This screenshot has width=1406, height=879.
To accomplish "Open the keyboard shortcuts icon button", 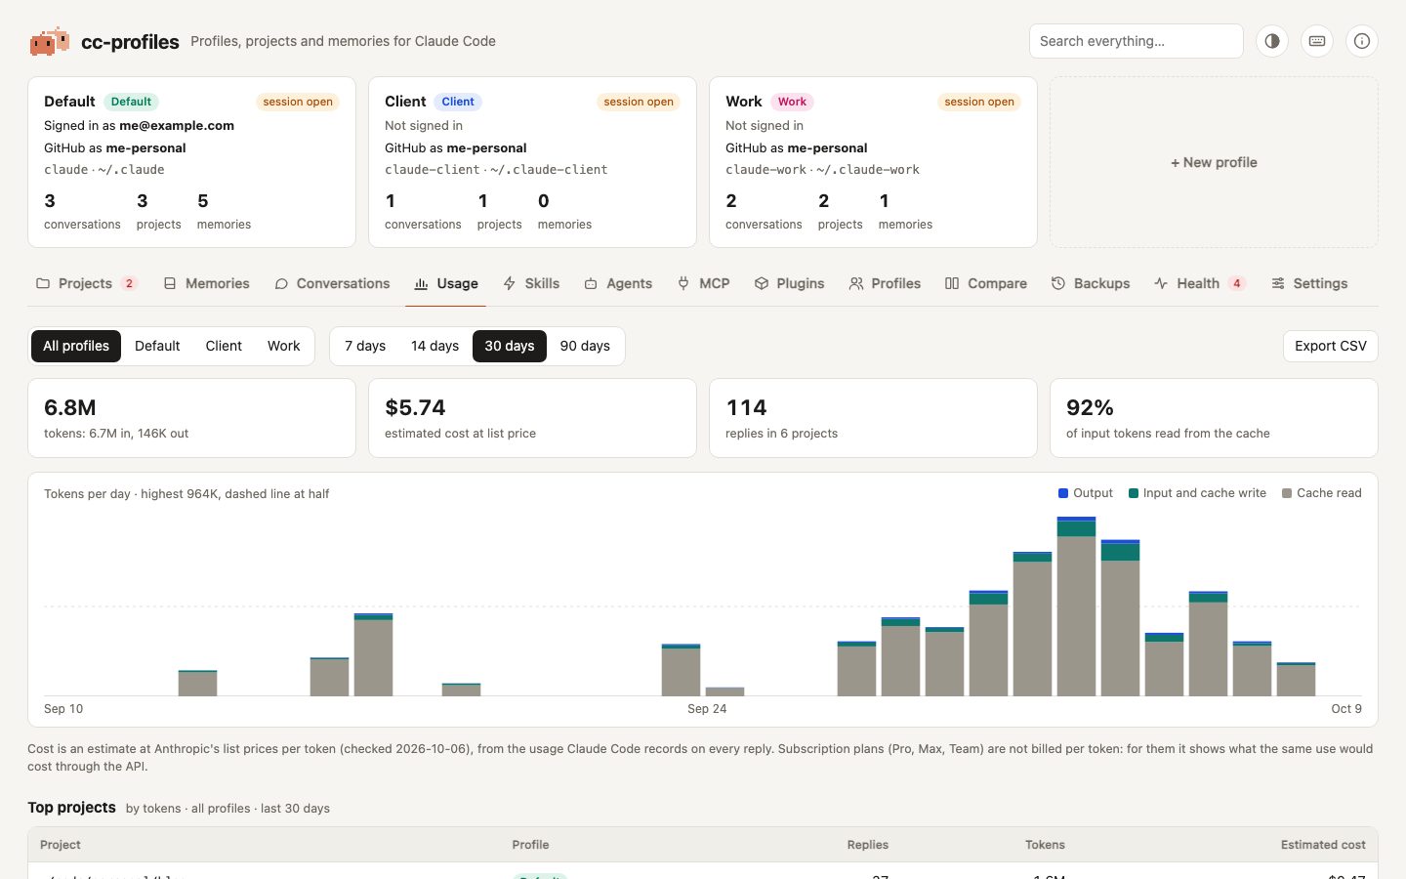I will (x=1317, y=41).
